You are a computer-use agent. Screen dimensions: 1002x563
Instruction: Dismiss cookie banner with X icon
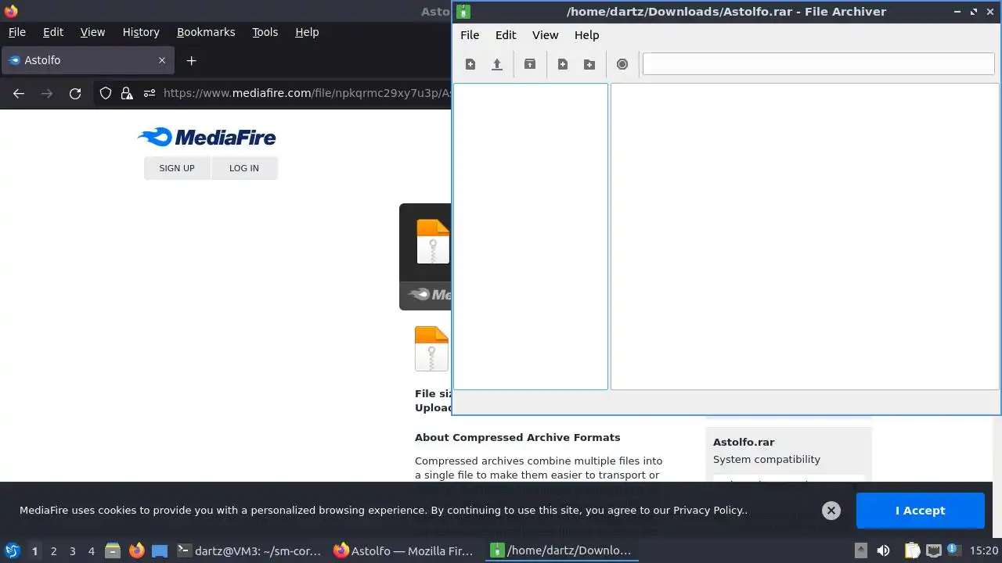[x=831, y=511]
